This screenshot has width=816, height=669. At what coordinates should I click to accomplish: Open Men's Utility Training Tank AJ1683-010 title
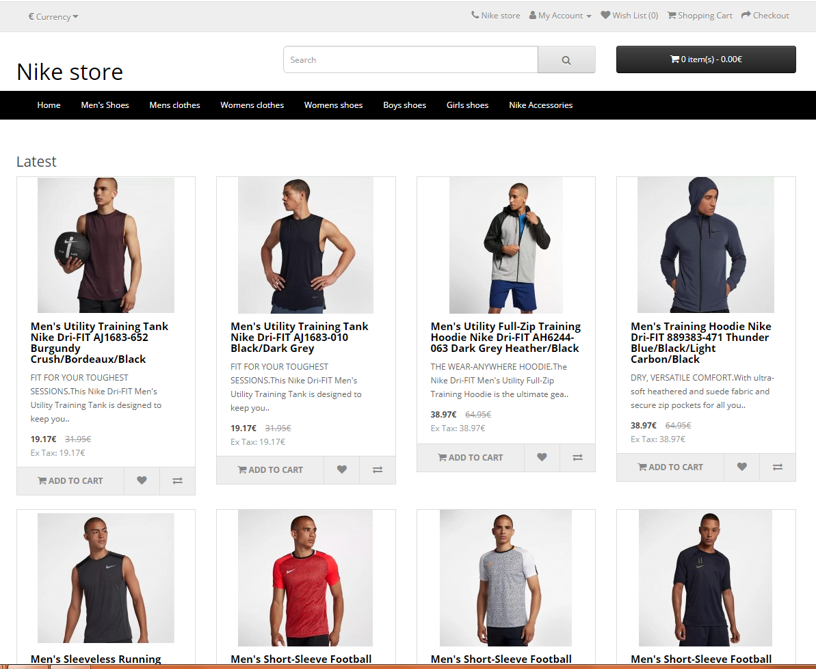[299, 338]
